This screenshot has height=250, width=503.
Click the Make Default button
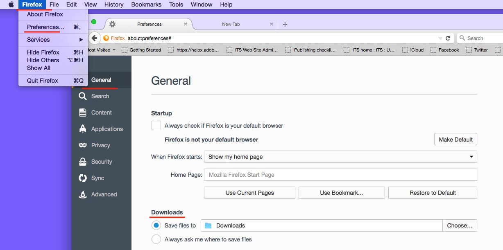click(455, 140)
